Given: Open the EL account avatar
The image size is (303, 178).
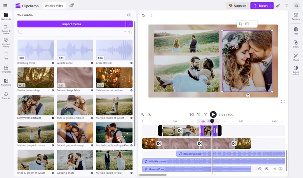Looking at the screenshot, I should (297, 5).
